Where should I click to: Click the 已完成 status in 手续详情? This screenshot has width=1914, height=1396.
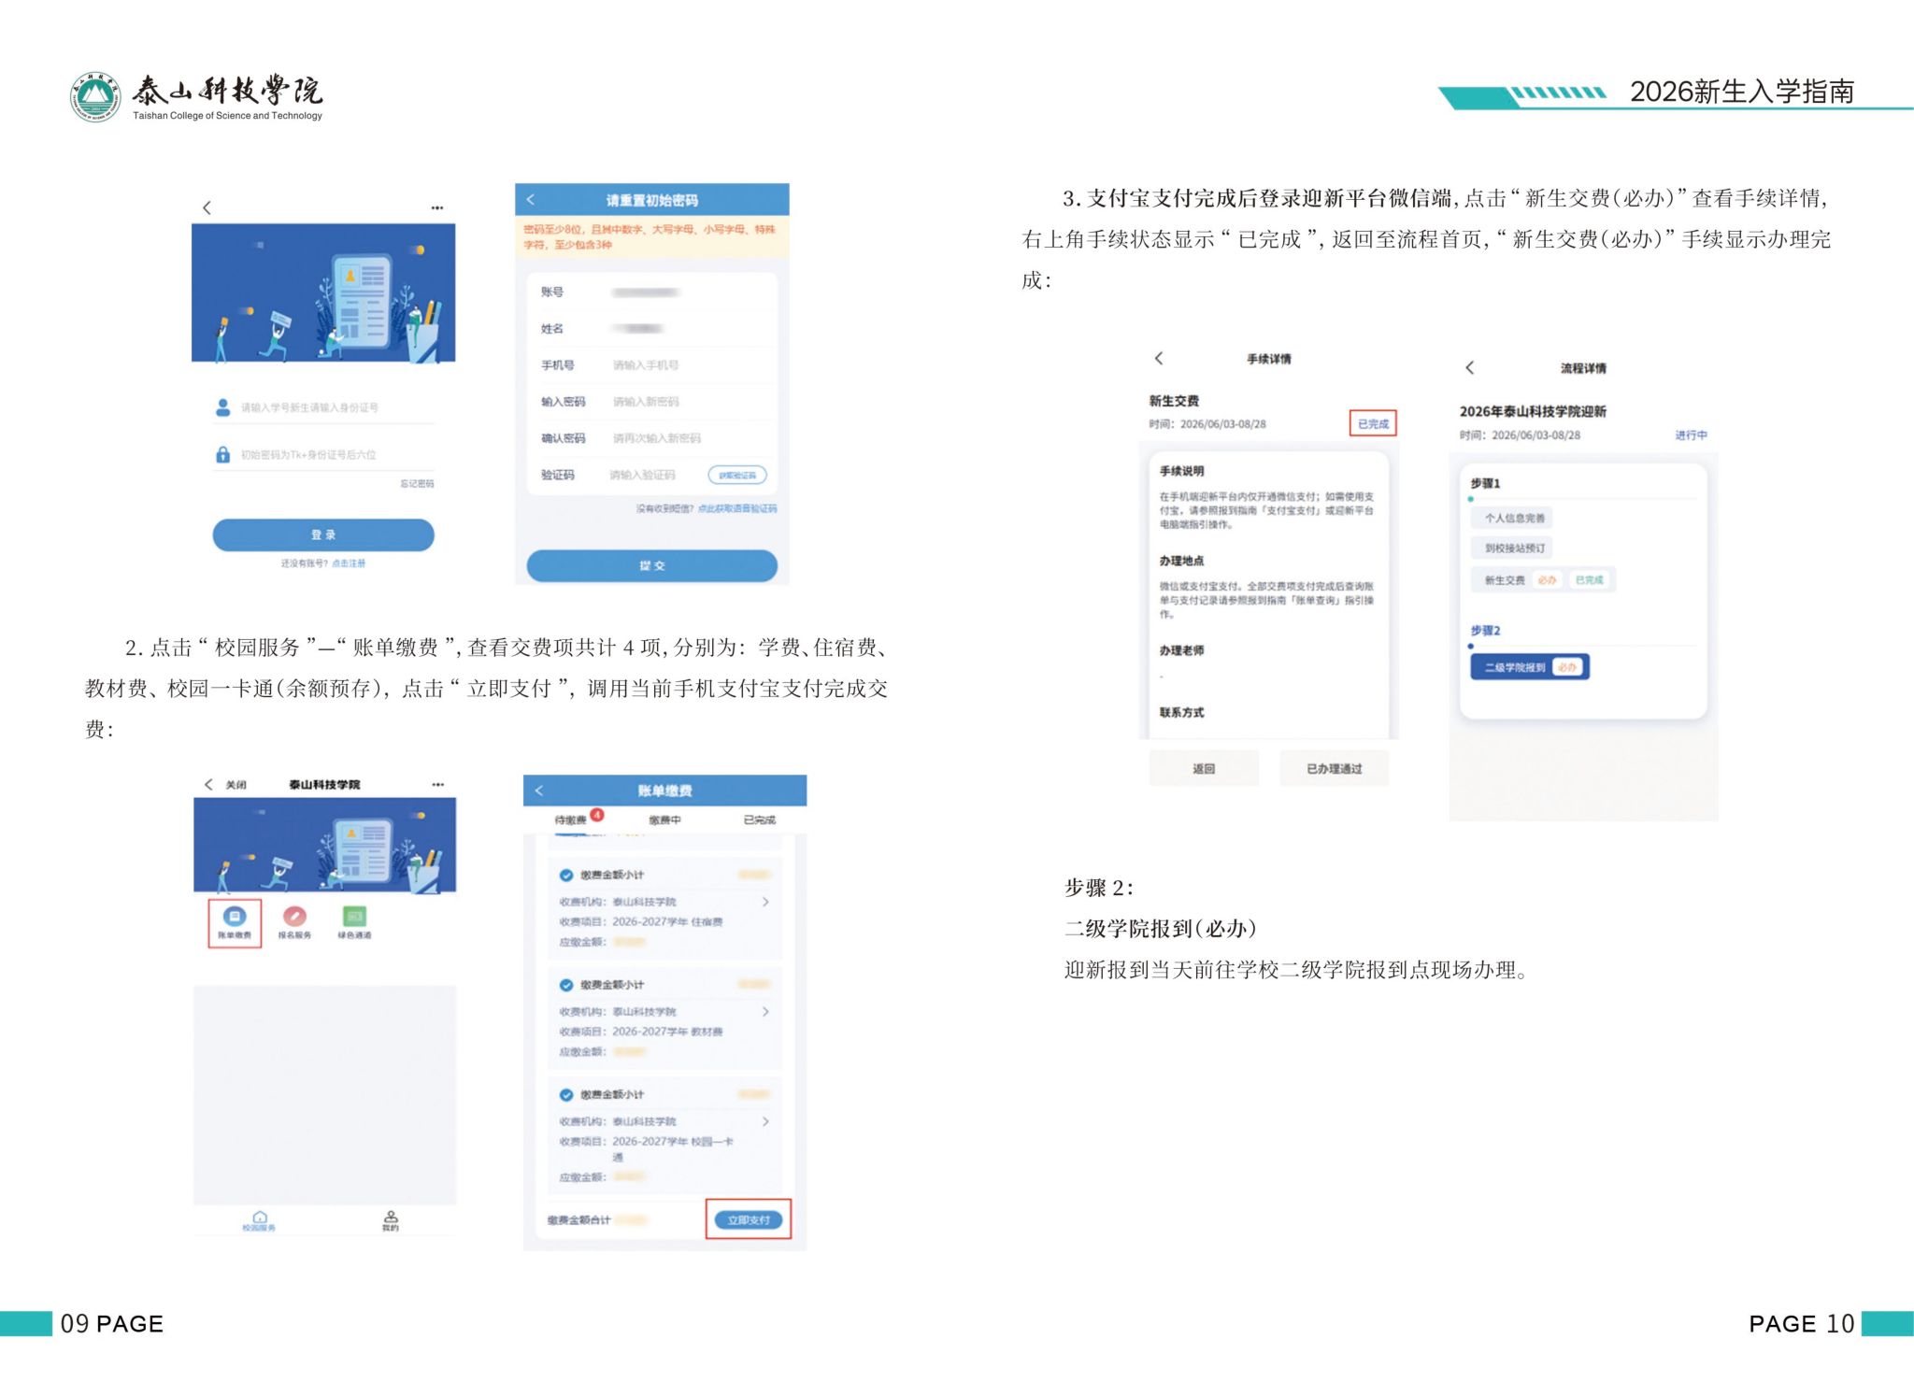pos(1373,424)
